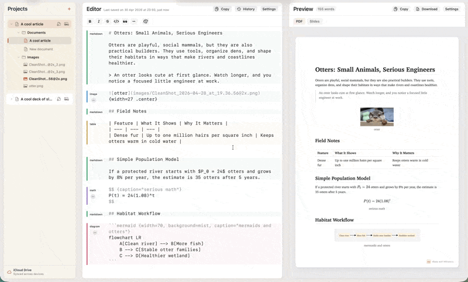Image resolution: width=468 pixels, height=282 pixels.
Task: Click the "## Field Notes" line in the editor
Action: tap(128, 111)
